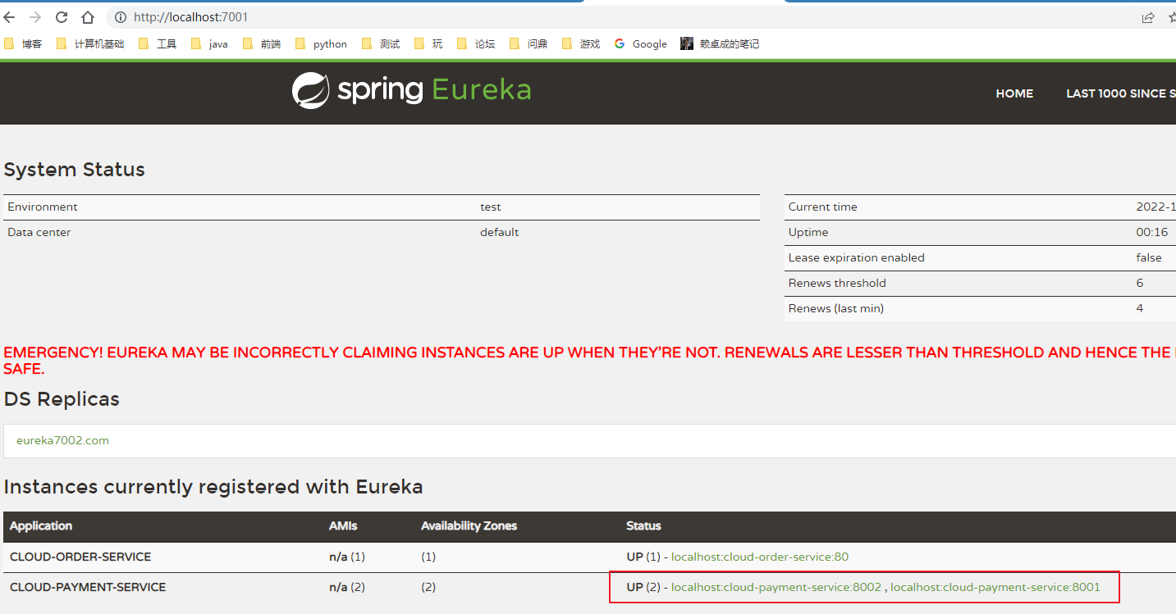Screen dimensions: 1176x614
Task: Click the share page icon
Action: point(1148,17)
